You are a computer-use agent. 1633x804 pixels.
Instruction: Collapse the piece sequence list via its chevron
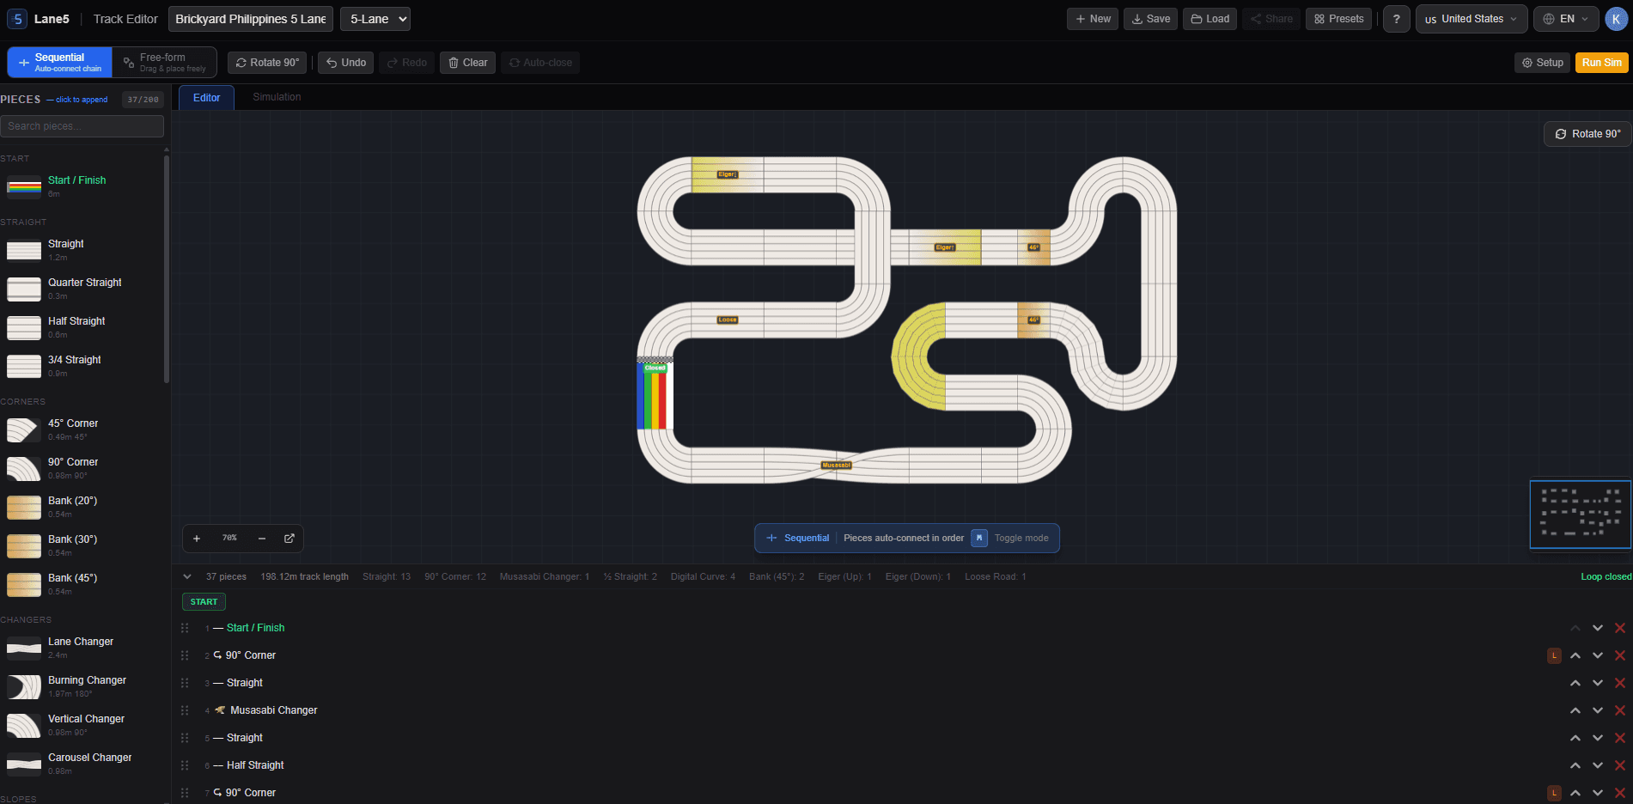[187, 576]
